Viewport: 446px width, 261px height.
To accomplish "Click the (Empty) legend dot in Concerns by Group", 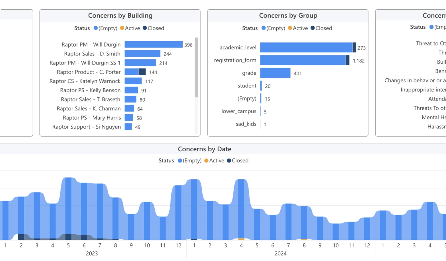I will (x=264, y=28).
